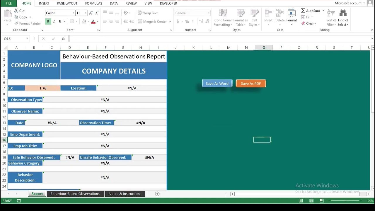Open Cell Styles gallery
This screenshot has height=211, width=375.
254,18
